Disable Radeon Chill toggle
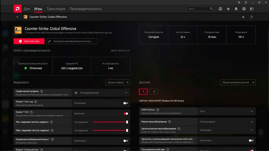Screen dimensions: 269x151 [125, 113]
